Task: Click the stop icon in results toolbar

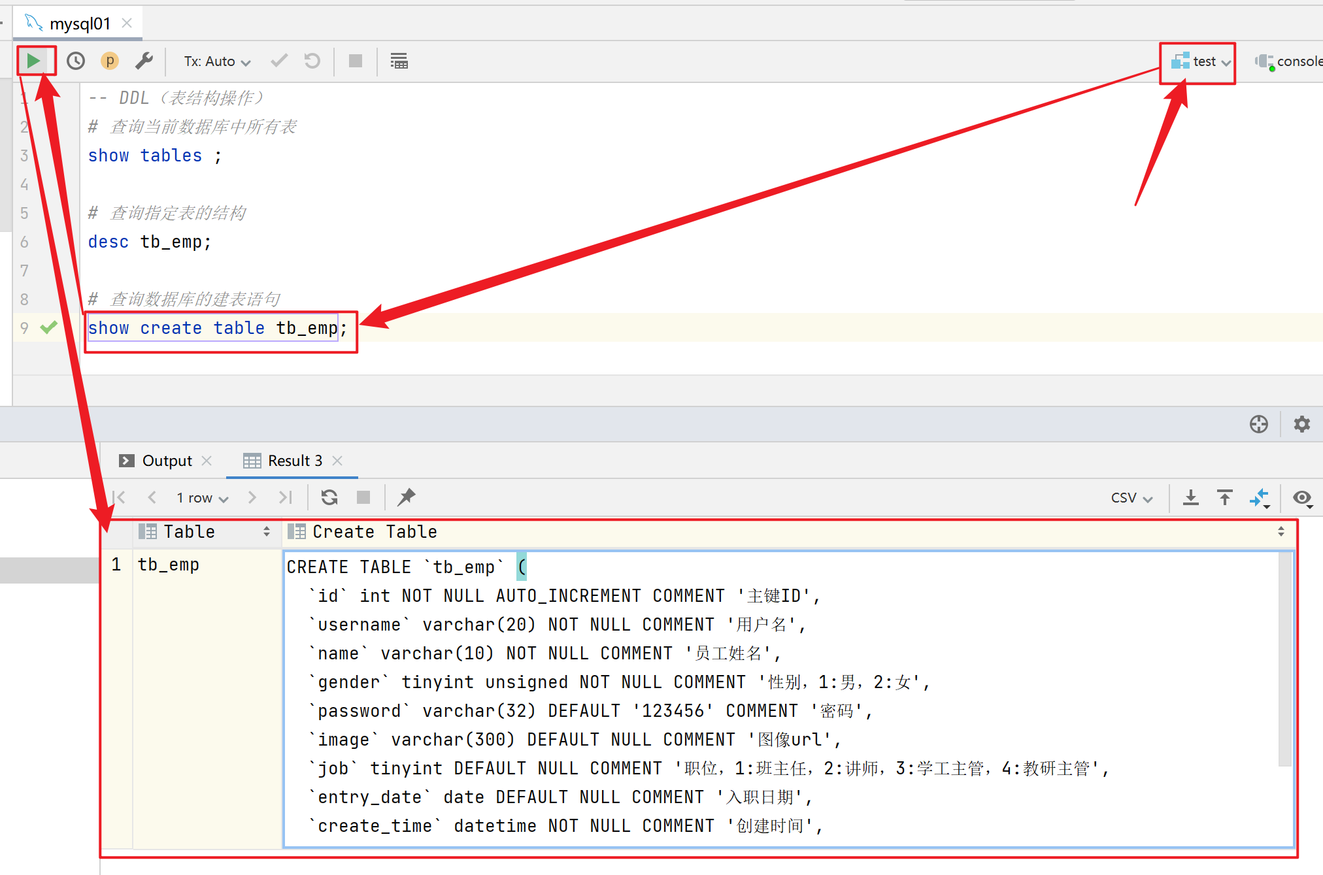Action: pos(363,497)
